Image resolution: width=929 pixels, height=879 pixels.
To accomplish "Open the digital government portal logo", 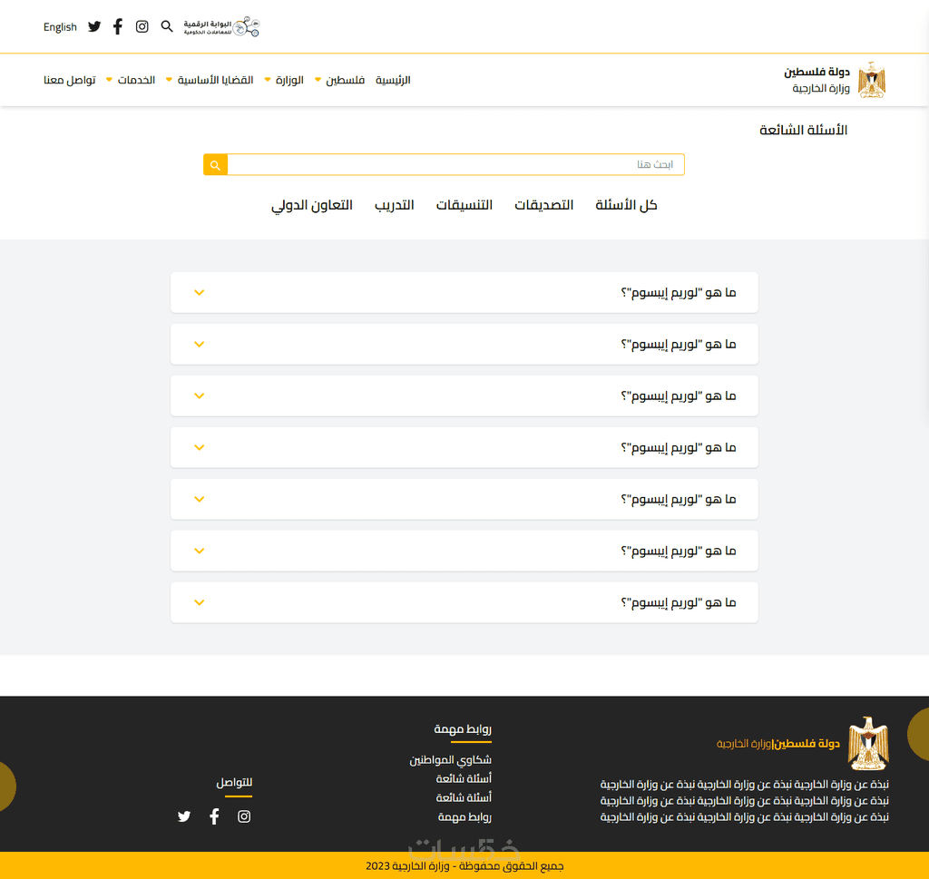I will [221, 26].
